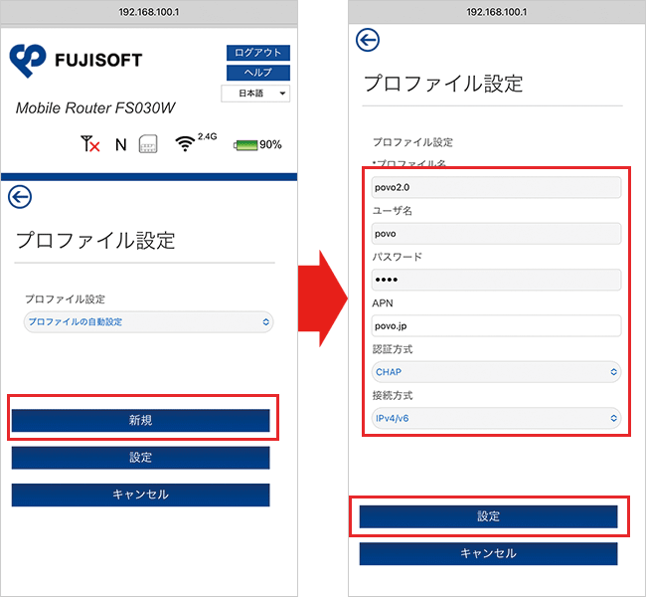Click the battery 90% indicator
The width and height of the screenshot is (646, 597).
point(257,144)
